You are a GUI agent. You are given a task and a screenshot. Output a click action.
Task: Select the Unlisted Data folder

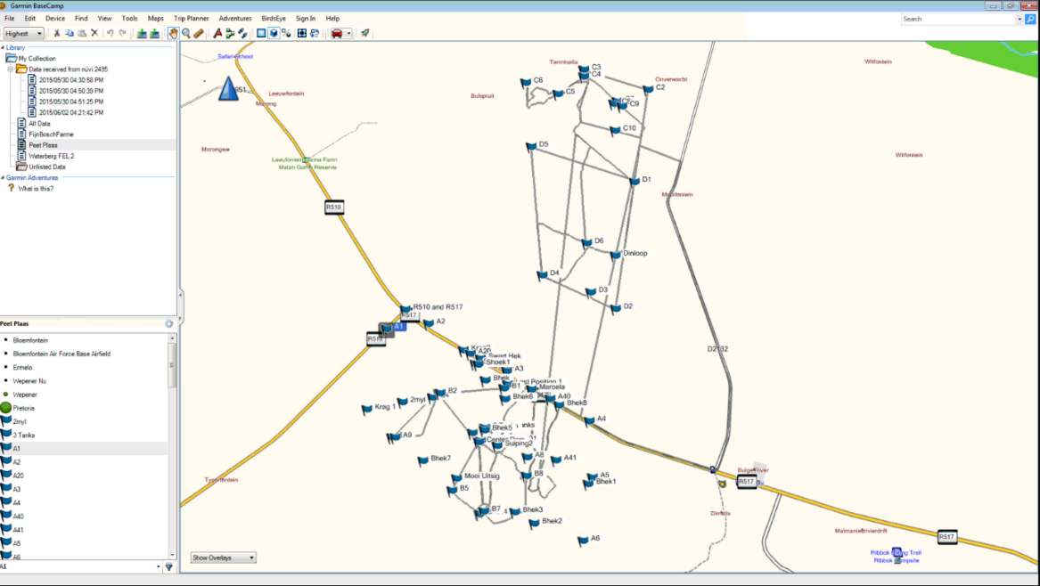pos(46,167)
